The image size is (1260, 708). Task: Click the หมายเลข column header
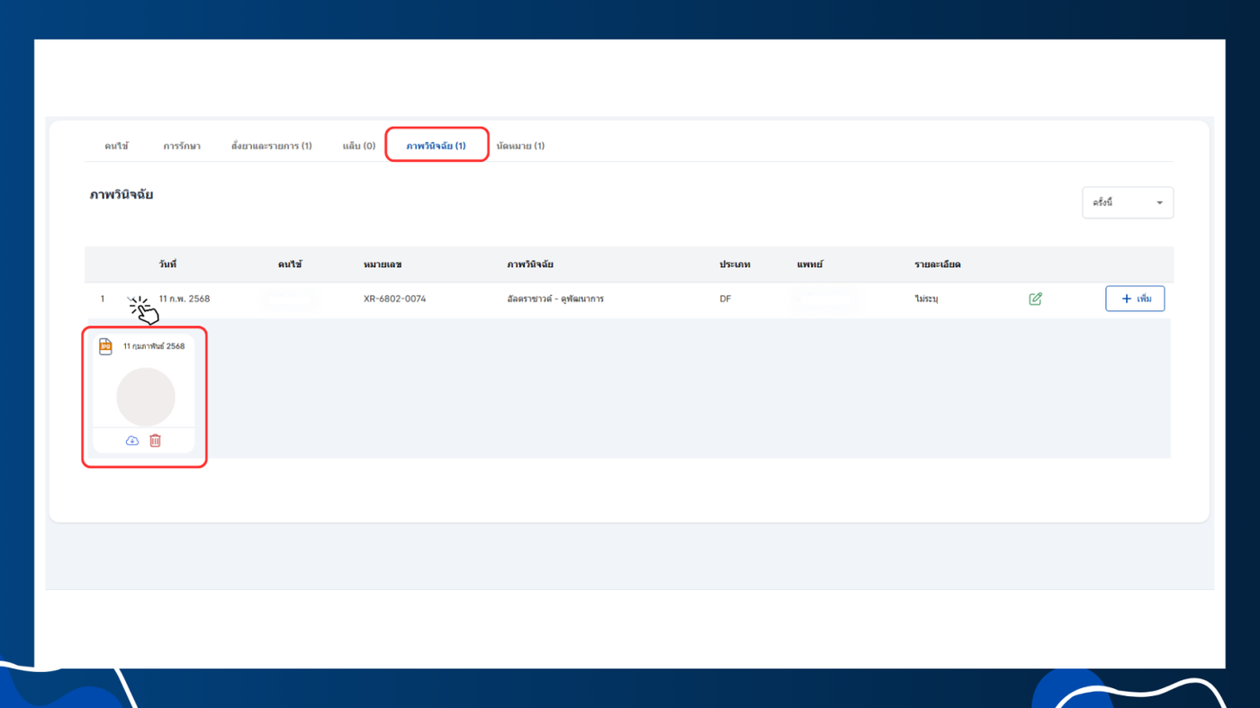[382, 264]
